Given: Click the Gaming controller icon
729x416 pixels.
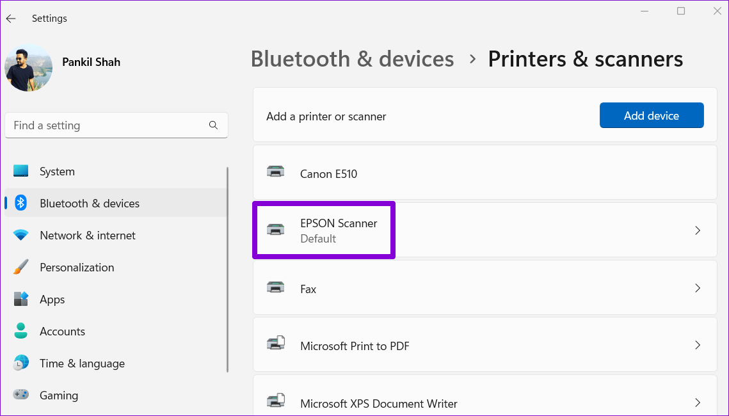Looking at the screenshot, I should (x=21, y=395).
